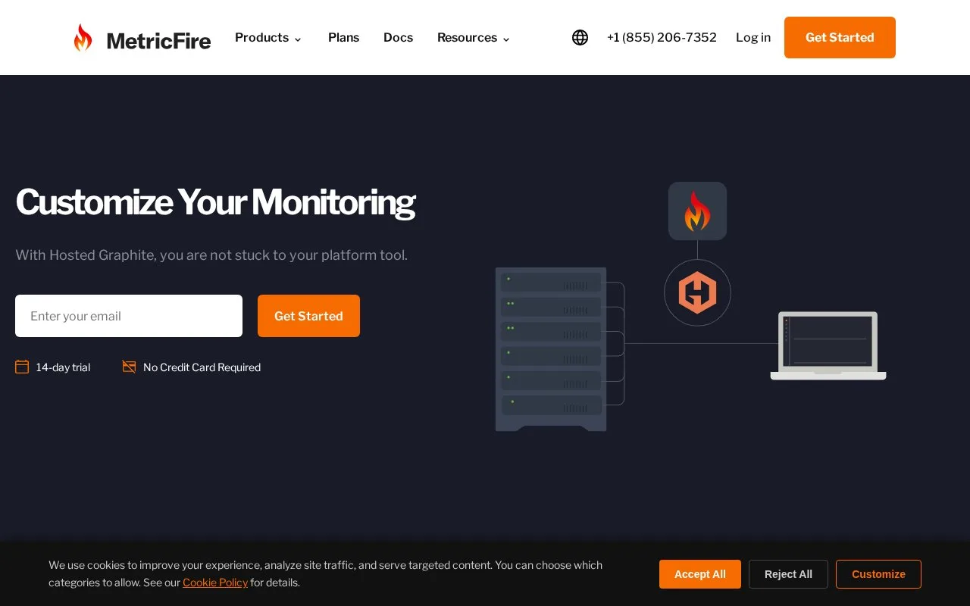Open the language globe icon
970x606 pixels.
click(x=580, y=37)
